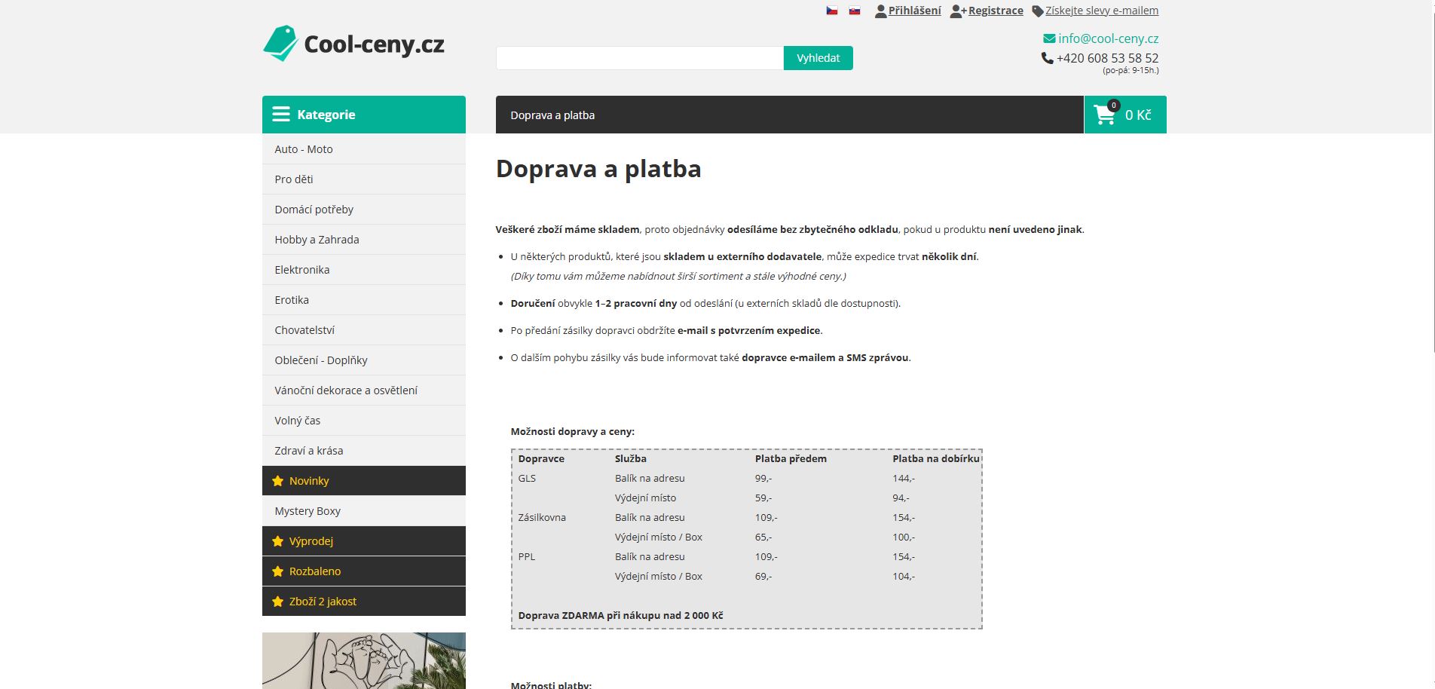Screen dimensions: 1435x689
Task: Click the phone icon beside the phone number
Action: click(x=1048, y=58)
